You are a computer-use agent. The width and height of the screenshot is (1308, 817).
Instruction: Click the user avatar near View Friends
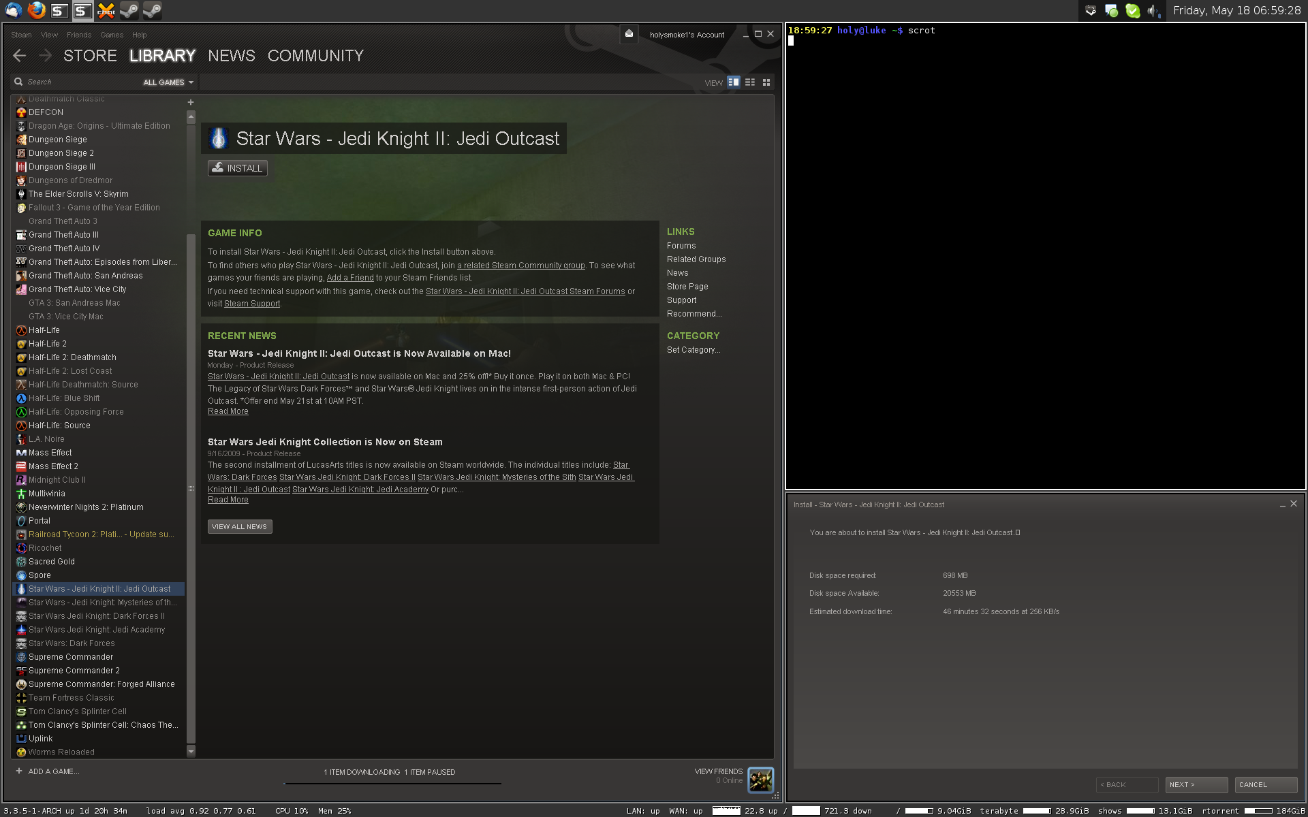click(760, 780)
